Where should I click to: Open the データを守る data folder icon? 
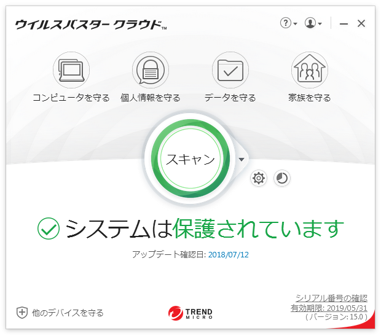(x=230, y=70)
